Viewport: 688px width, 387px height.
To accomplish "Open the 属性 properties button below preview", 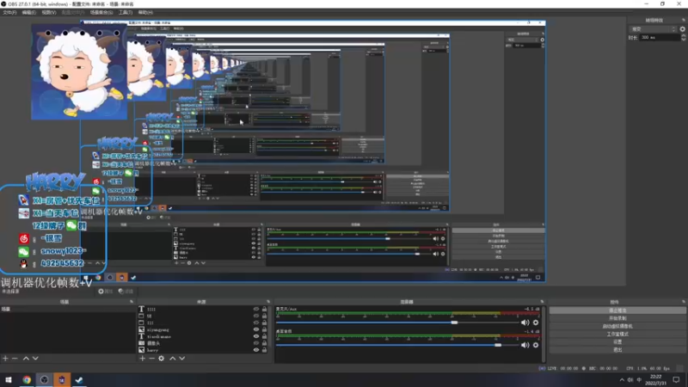I will coord(106,292).
